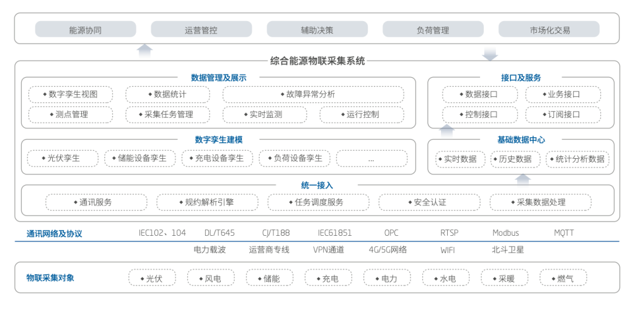
Task: Click the down arrow below 市场化交易
Action: tap(490, 53)
